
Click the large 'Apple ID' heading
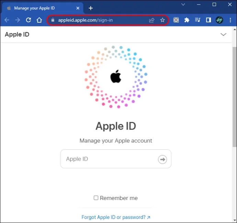tap(116, 126)
